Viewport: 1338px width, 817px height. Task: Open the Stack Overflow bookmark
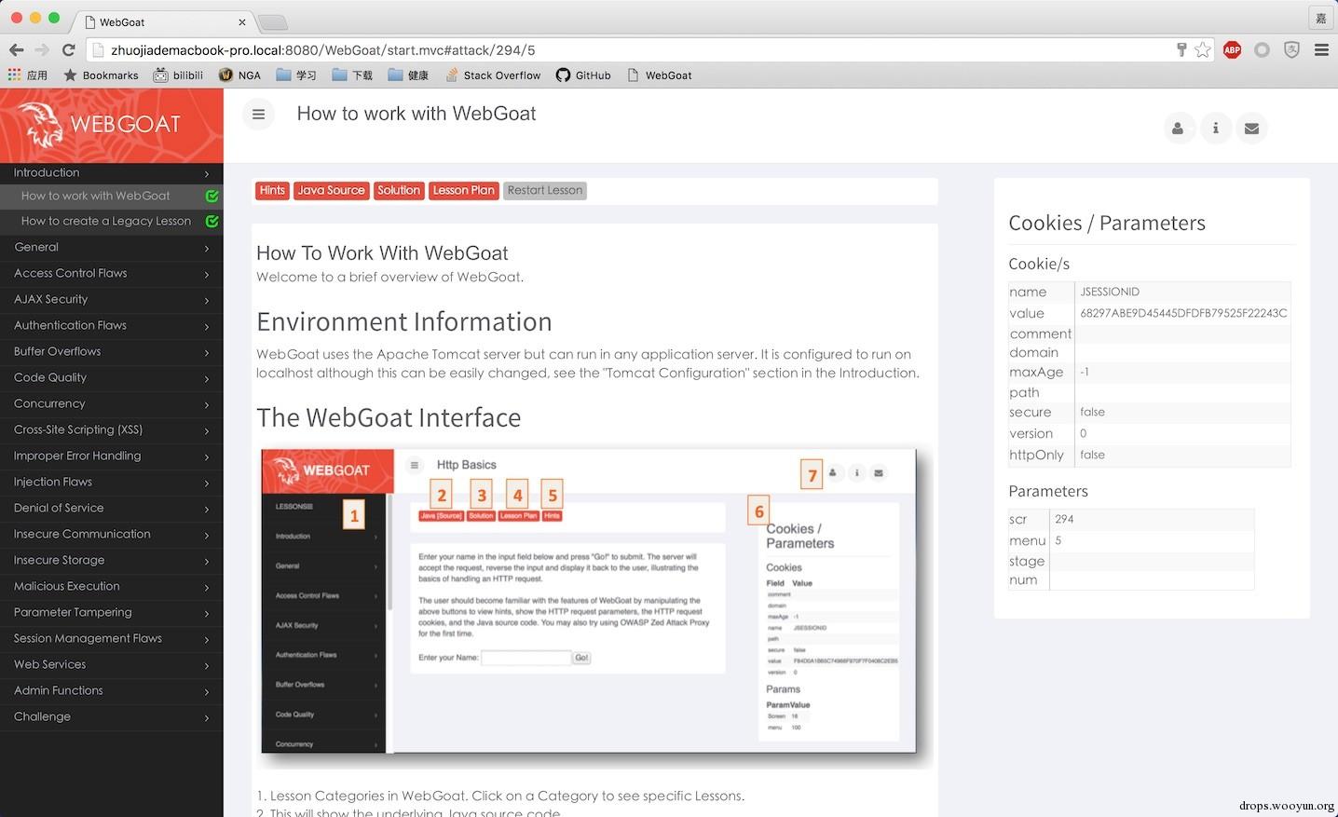coord(493,75)
